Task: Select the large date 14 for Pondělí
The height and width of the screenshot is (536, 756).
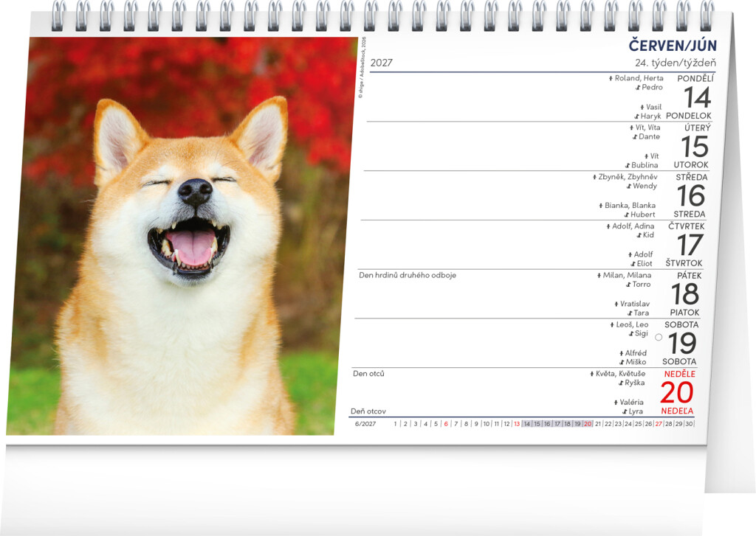Action: [698, 97]
